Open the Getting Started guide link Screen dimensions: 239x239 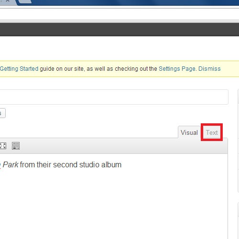point(19,69)
